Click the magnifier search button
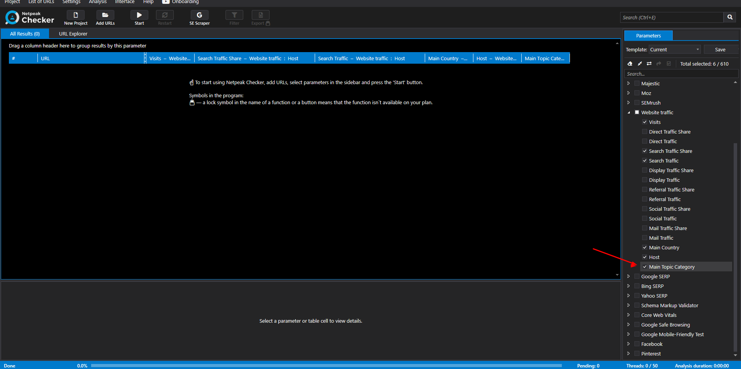 pos(730,17)
